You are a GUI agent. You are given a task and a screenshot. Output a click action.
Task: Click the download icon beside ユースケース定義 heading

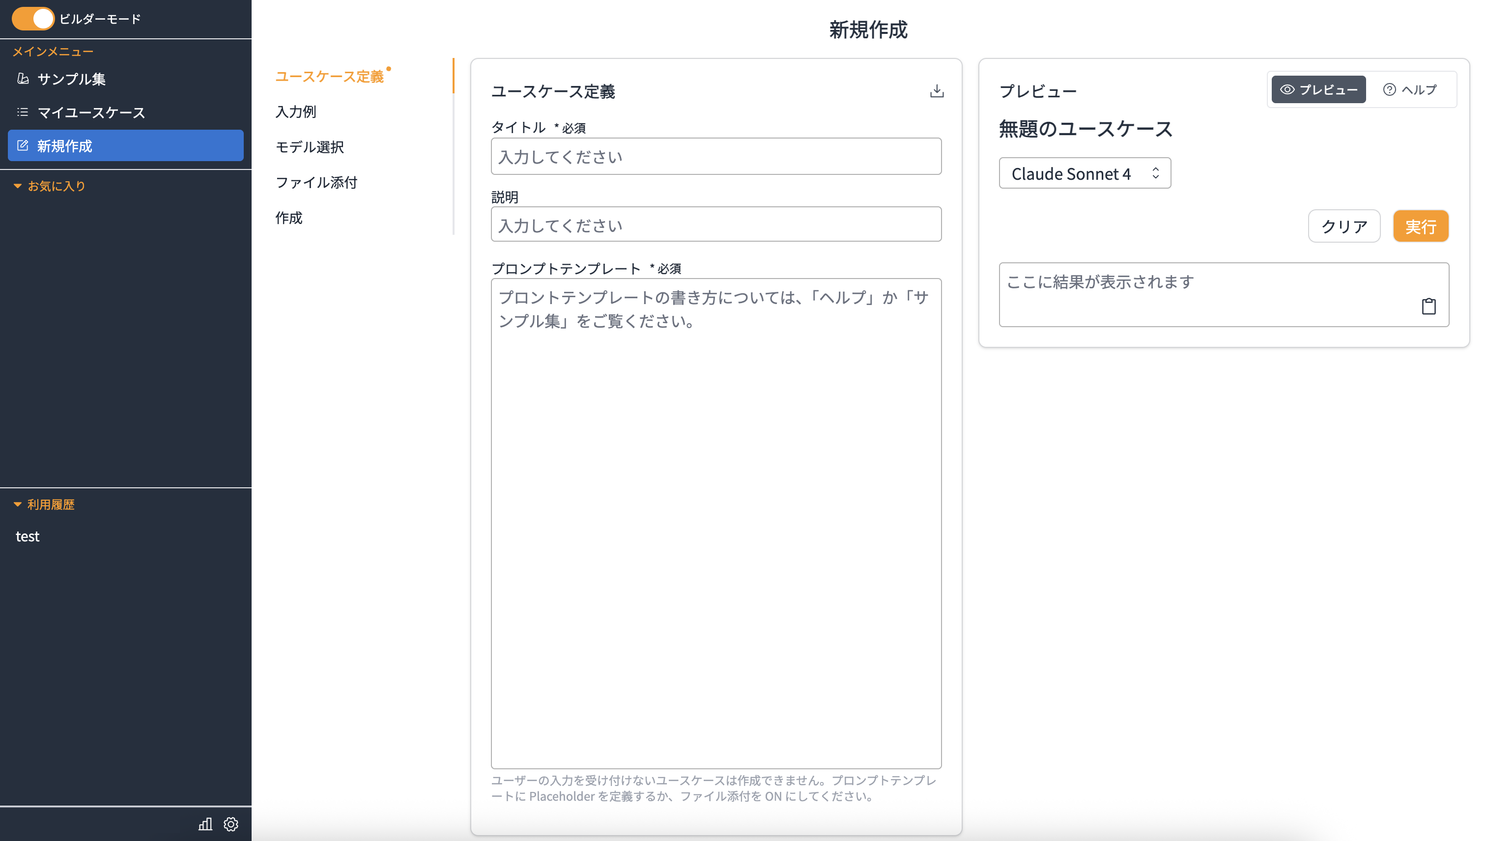coord(937,91)
